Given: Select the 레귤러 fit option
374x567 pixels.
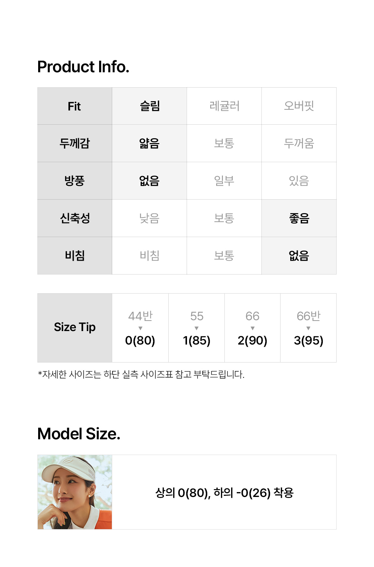Looking at the screenshot, I should click(224, 106).
